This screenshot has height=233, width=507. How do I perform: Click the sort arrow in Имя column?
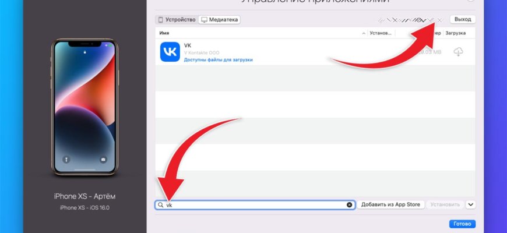point(364,33)
